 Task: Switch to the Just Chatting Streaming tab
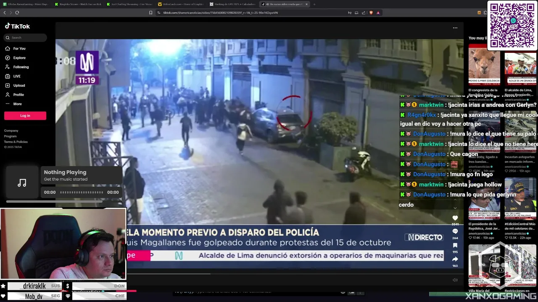pos(129,4)
